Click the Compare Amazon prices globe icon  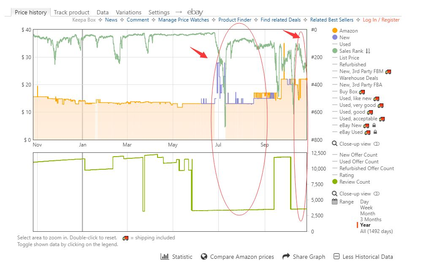tap(204, 257)
